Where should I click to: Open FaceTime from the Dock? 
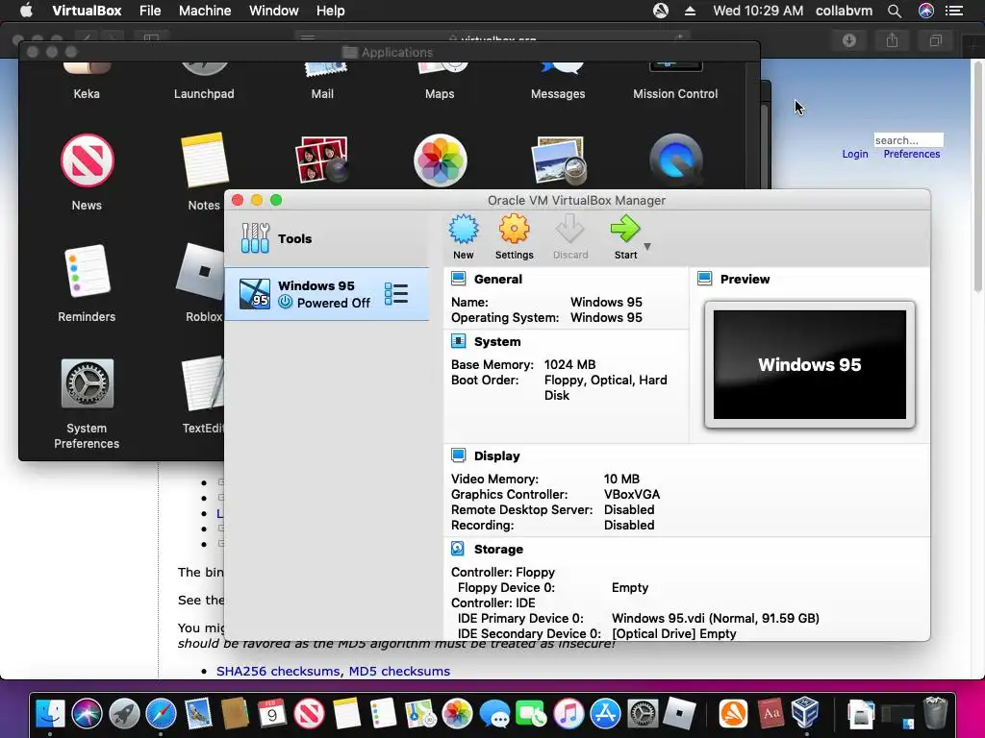tap(531, 714)
